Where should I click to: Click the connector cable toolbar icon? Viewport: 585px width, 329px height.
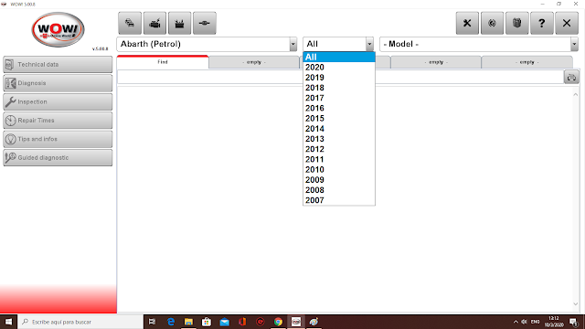click(x=205, y=23)
